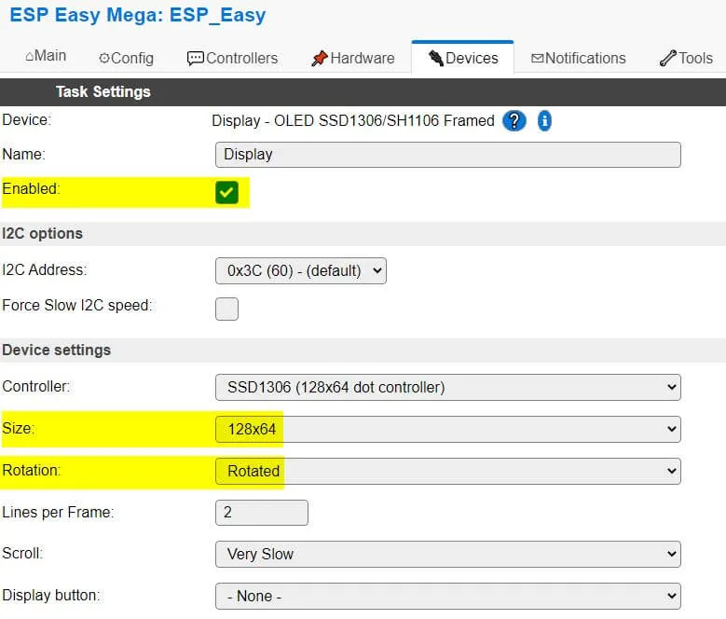726x619 pixels.
Task: Open the Controller dropdown showing SSD1306
Action: [447, 388]
